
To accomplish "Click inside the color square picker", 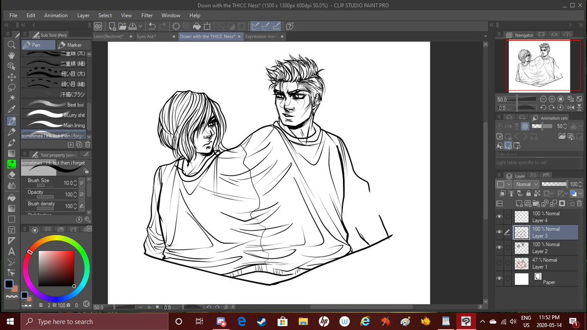I will pyautogui.click(x=56, y=268).
